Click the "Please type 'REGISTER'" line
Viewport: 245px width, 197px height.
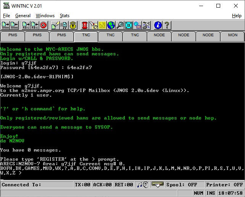click(x=60, y=159)
